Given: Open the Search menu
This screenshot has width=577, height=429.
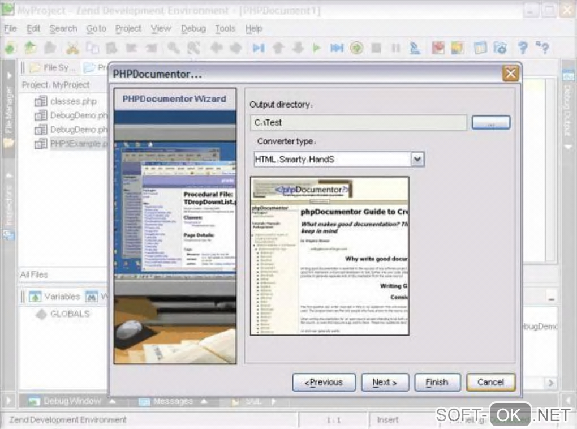Looking at the screenshot, I should pos(63,28).
